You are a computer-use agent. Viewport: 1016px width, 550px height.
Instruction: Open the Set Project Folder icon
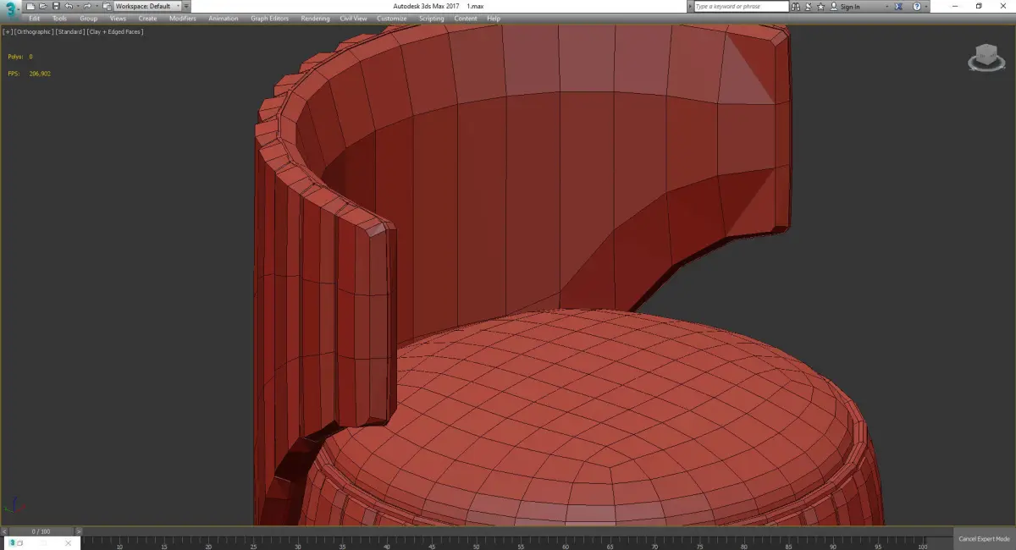pos(107,6)
